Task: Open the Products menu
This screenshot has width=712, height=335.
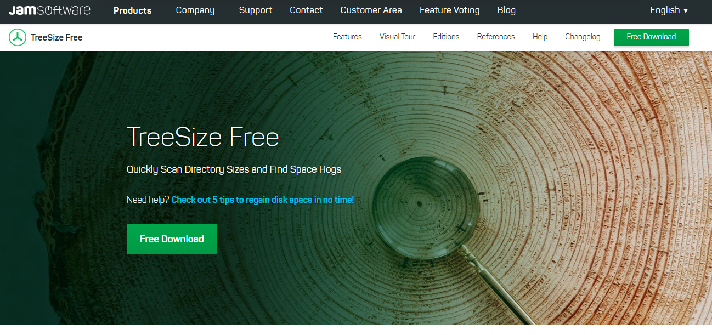Action: click(x=133, y=10)
